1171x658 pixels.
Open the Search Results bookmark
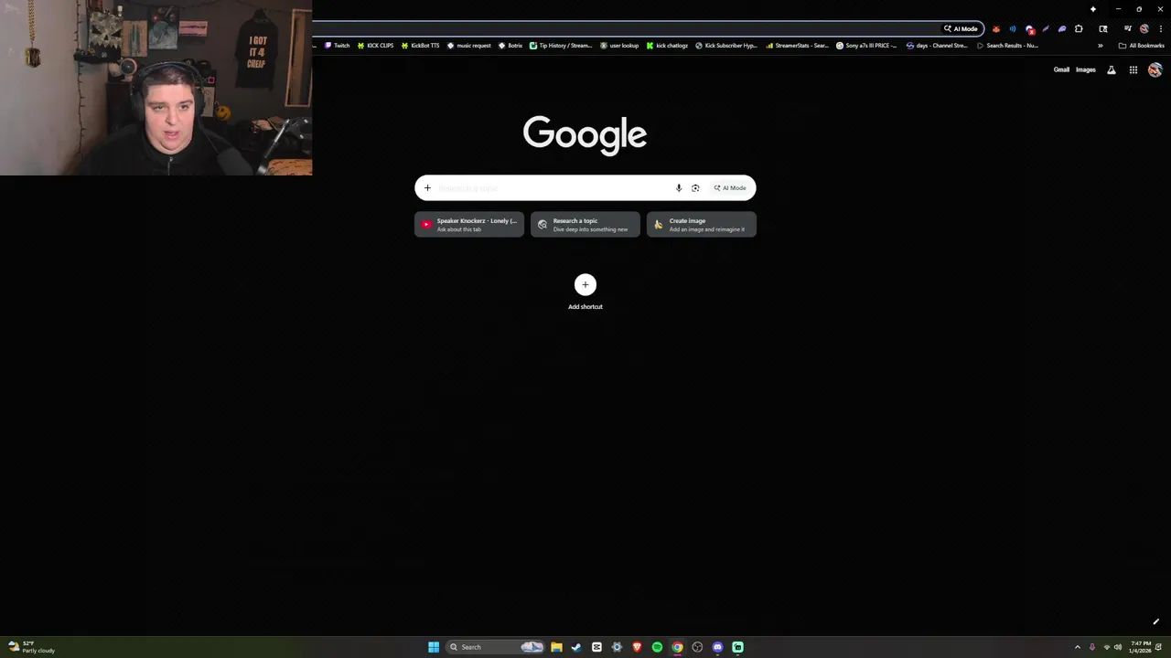(1007, 46)
